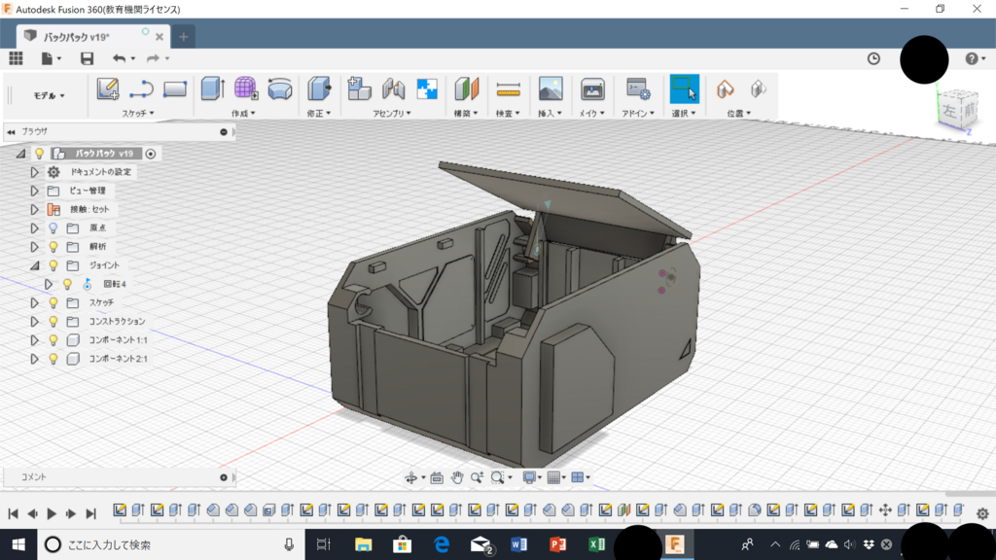Click the ViewCube in the corner

click(958, 111)
